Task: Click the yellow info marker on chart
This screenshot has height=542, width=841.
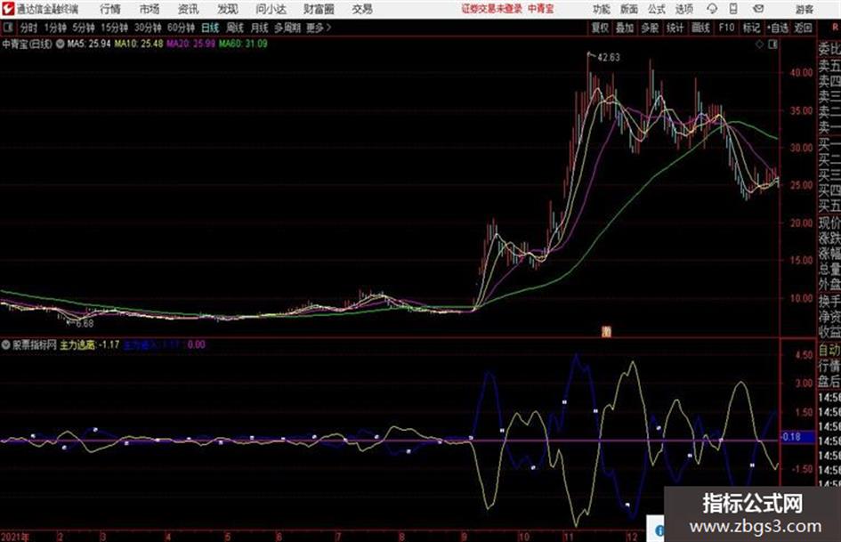Action: [606, 331]
